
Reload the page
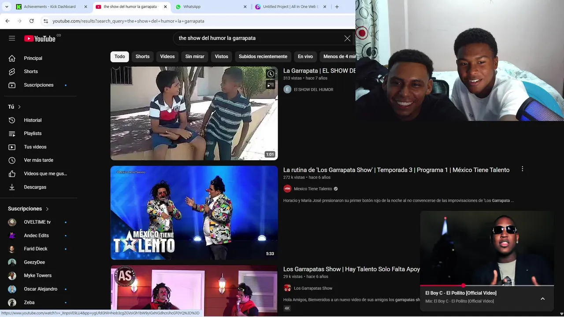pos(31,21)
